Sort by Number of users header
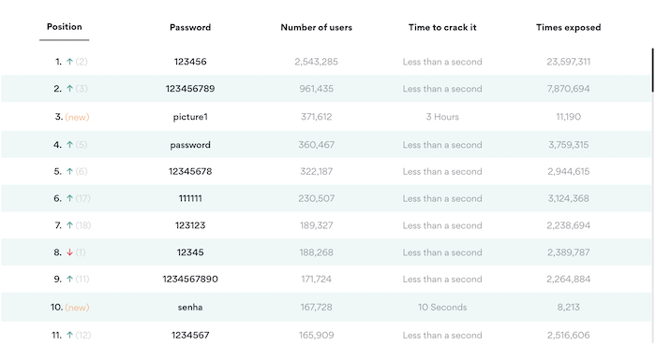This screenshot has width=656, height=345. 317,27
